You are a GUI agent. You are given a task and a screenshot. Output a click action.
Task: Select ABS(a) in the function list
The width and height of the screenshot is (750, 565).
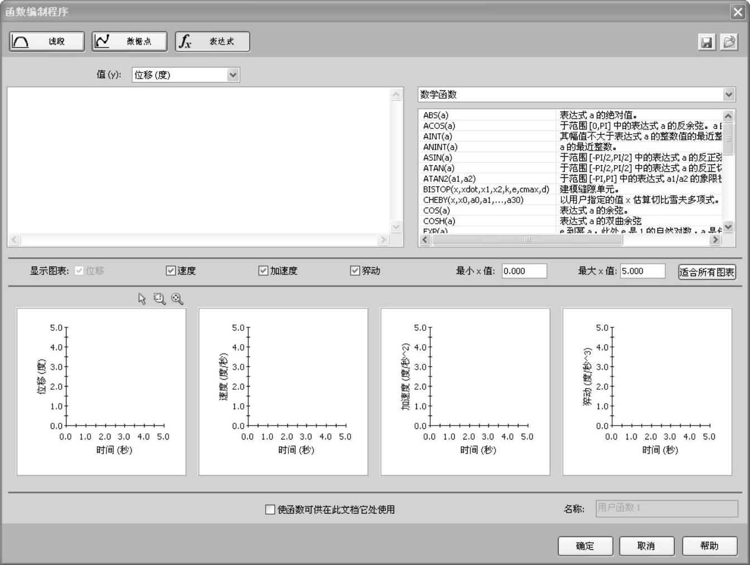tap(436, 115)
